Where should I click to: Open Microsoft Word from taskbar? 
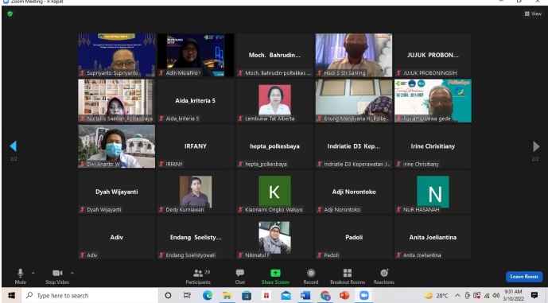305,296
